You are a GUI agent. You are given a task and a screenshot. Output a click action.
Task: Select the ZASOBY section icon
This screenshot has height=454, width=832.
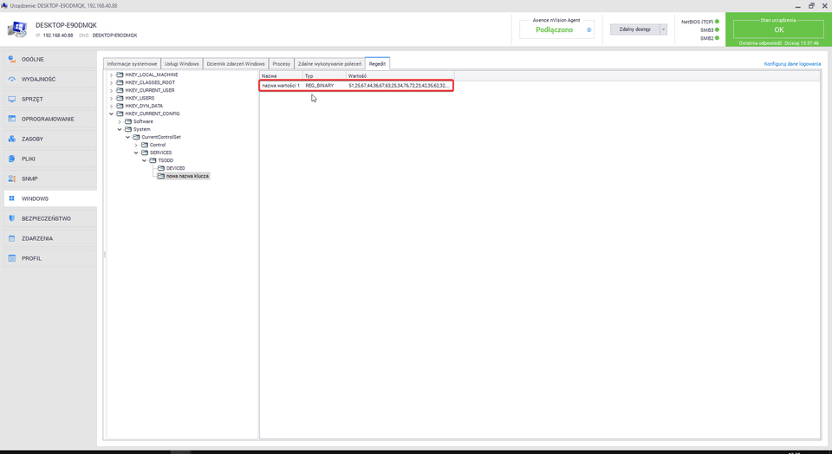[x=12, y=139]
